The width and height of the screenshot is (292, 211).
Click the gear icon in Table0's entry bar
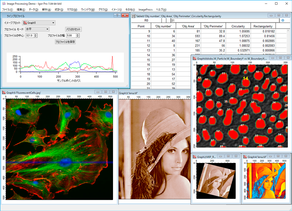pos(283,20)
